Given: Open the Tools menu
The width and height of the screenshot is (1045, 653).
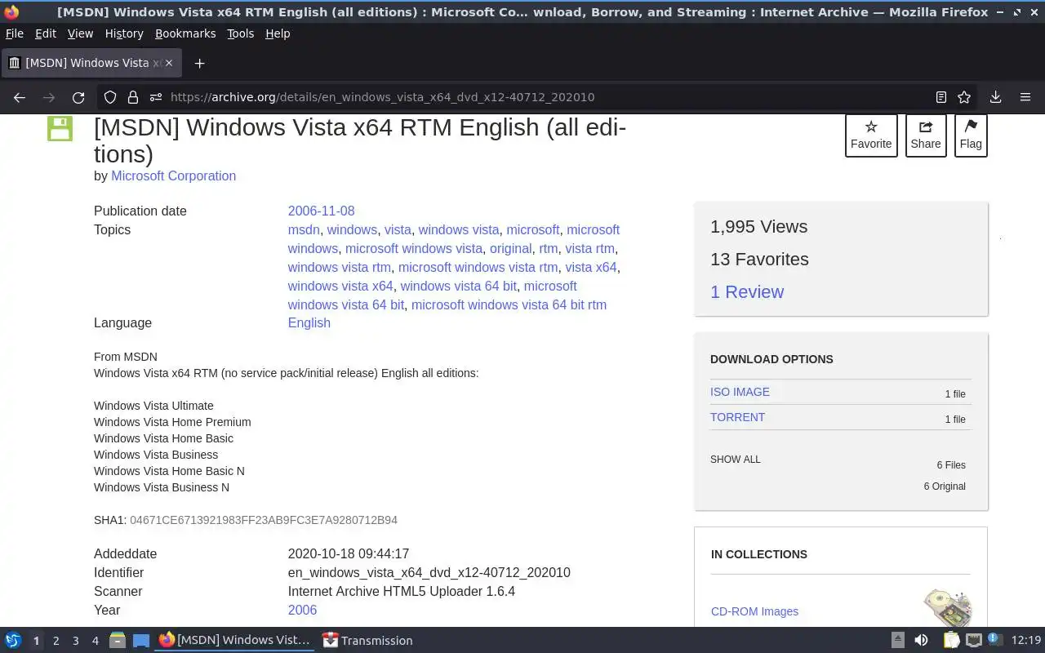Looking at the screenshot, I should tap(240, 33).
